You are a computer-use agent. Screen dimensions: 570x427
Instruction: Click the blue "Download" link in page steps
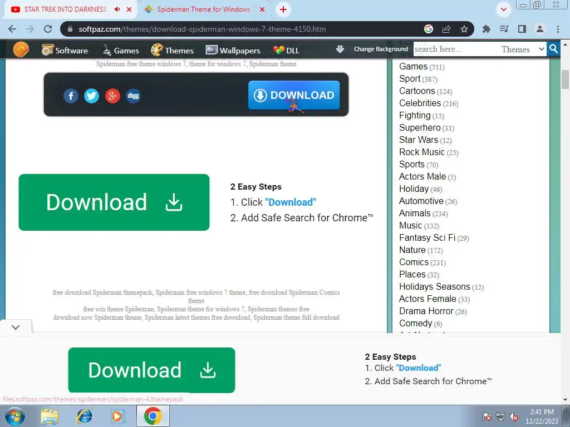(291, 202)
